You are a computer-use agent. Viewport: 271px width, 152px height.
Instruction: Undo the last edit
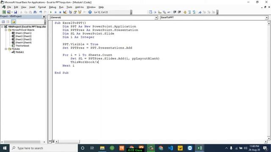click(41, 12)
